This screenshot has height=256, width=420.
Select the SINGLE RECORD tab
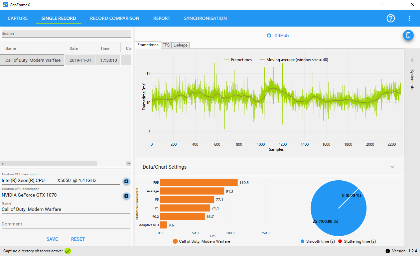click(59, 18)
